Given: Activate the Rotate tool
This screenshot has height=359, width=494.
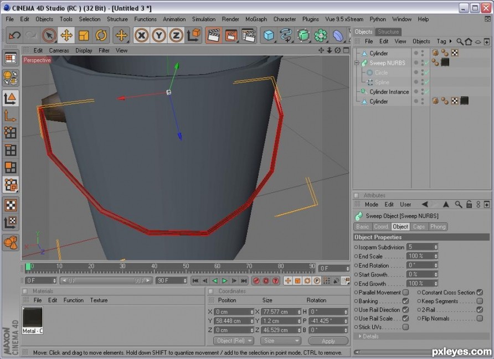Looking at the screenshot, I should 101,35.
